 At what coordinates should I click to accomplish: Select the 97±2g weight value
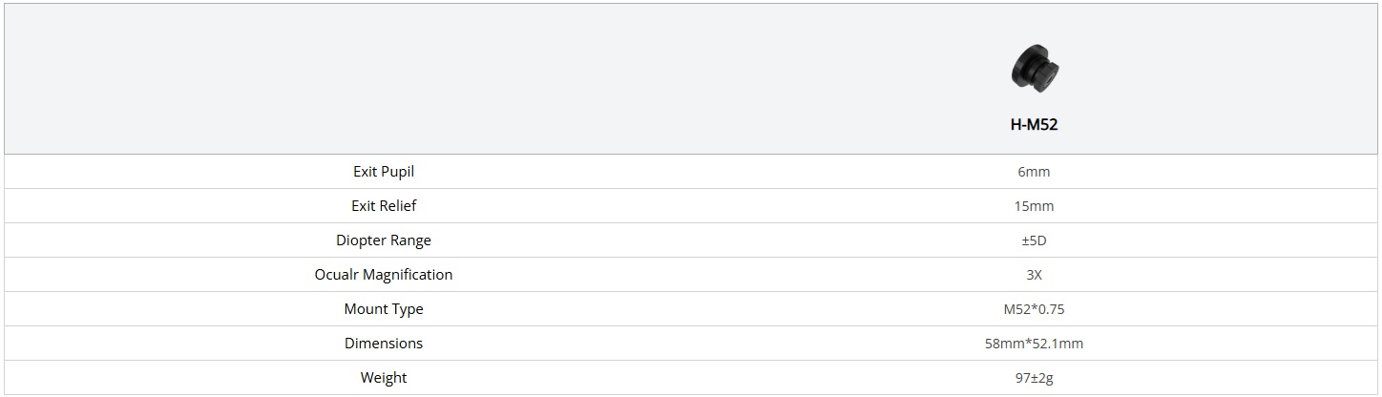1034,378
